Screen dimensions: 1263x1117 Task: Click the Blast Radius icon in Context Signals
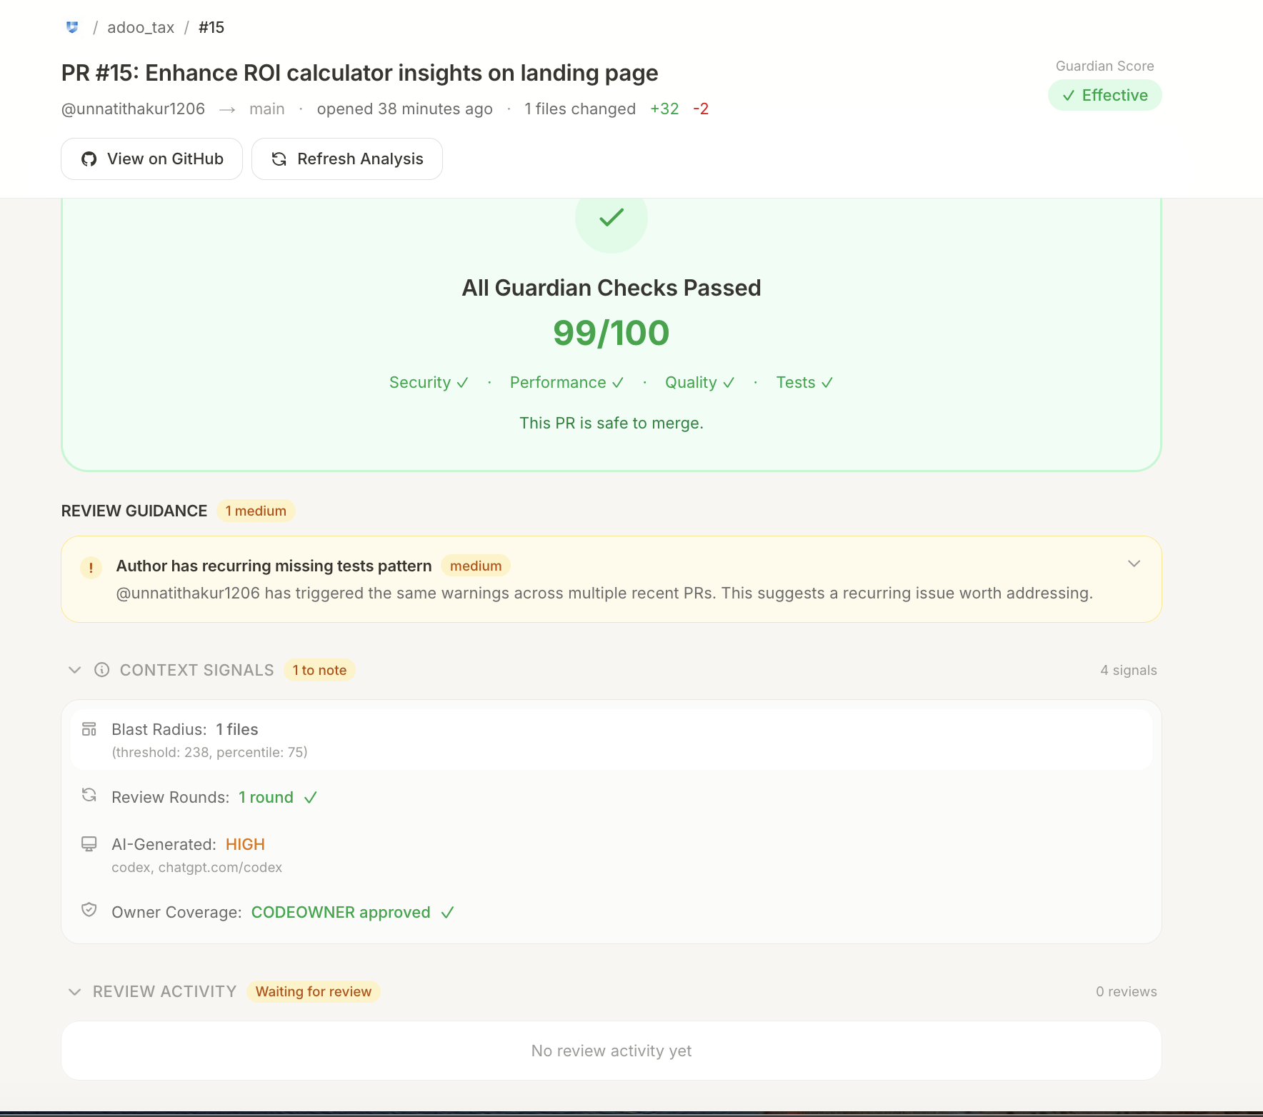pyautogui.click(x=89, y=729)
